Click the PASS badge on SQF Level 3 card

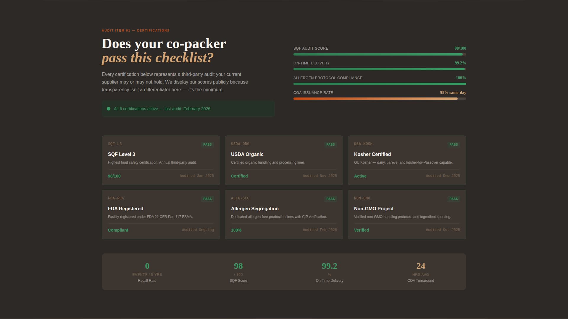pos(207,144)
